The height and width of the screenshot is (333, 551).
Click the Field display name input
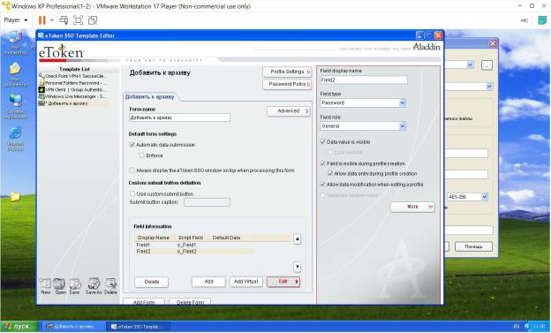[364, 79]
